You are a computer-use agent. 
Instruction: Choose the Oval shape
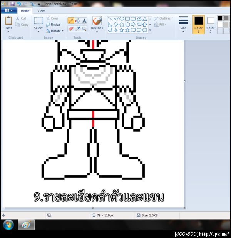pos(122,19)
